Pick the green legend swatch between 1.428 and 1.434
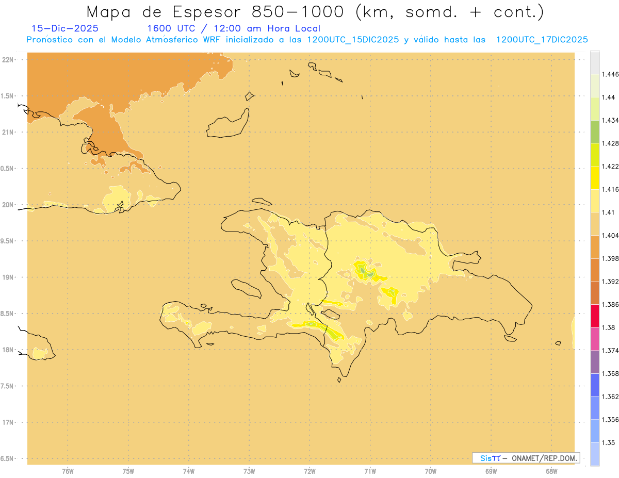 point(595,131)
